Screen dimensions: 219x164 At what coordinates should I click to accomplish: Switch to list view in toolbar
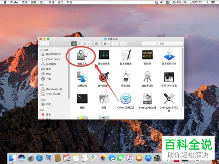pyautogui.click(x=79, y=44)
